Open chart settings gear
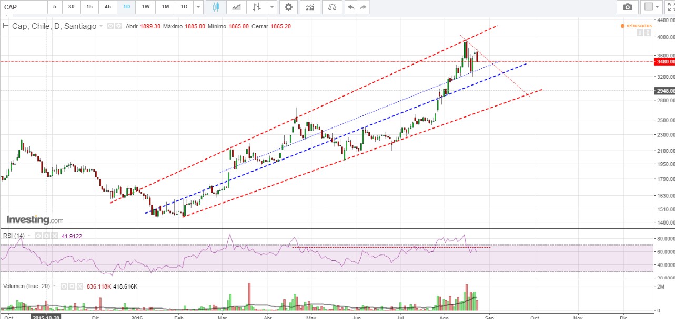The width and height of the screenshot is (675, 319). coord(288,7)
